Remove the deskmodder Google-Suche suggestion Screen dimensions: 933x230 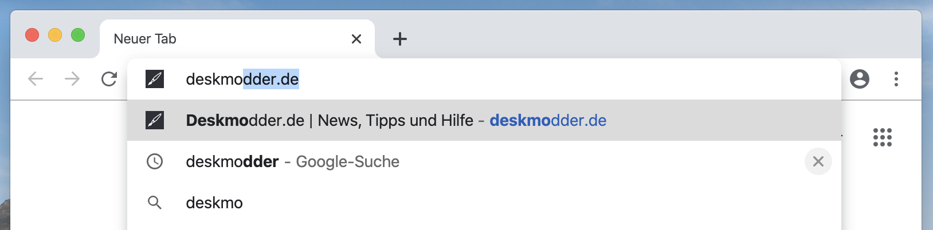tap(818, 161)
